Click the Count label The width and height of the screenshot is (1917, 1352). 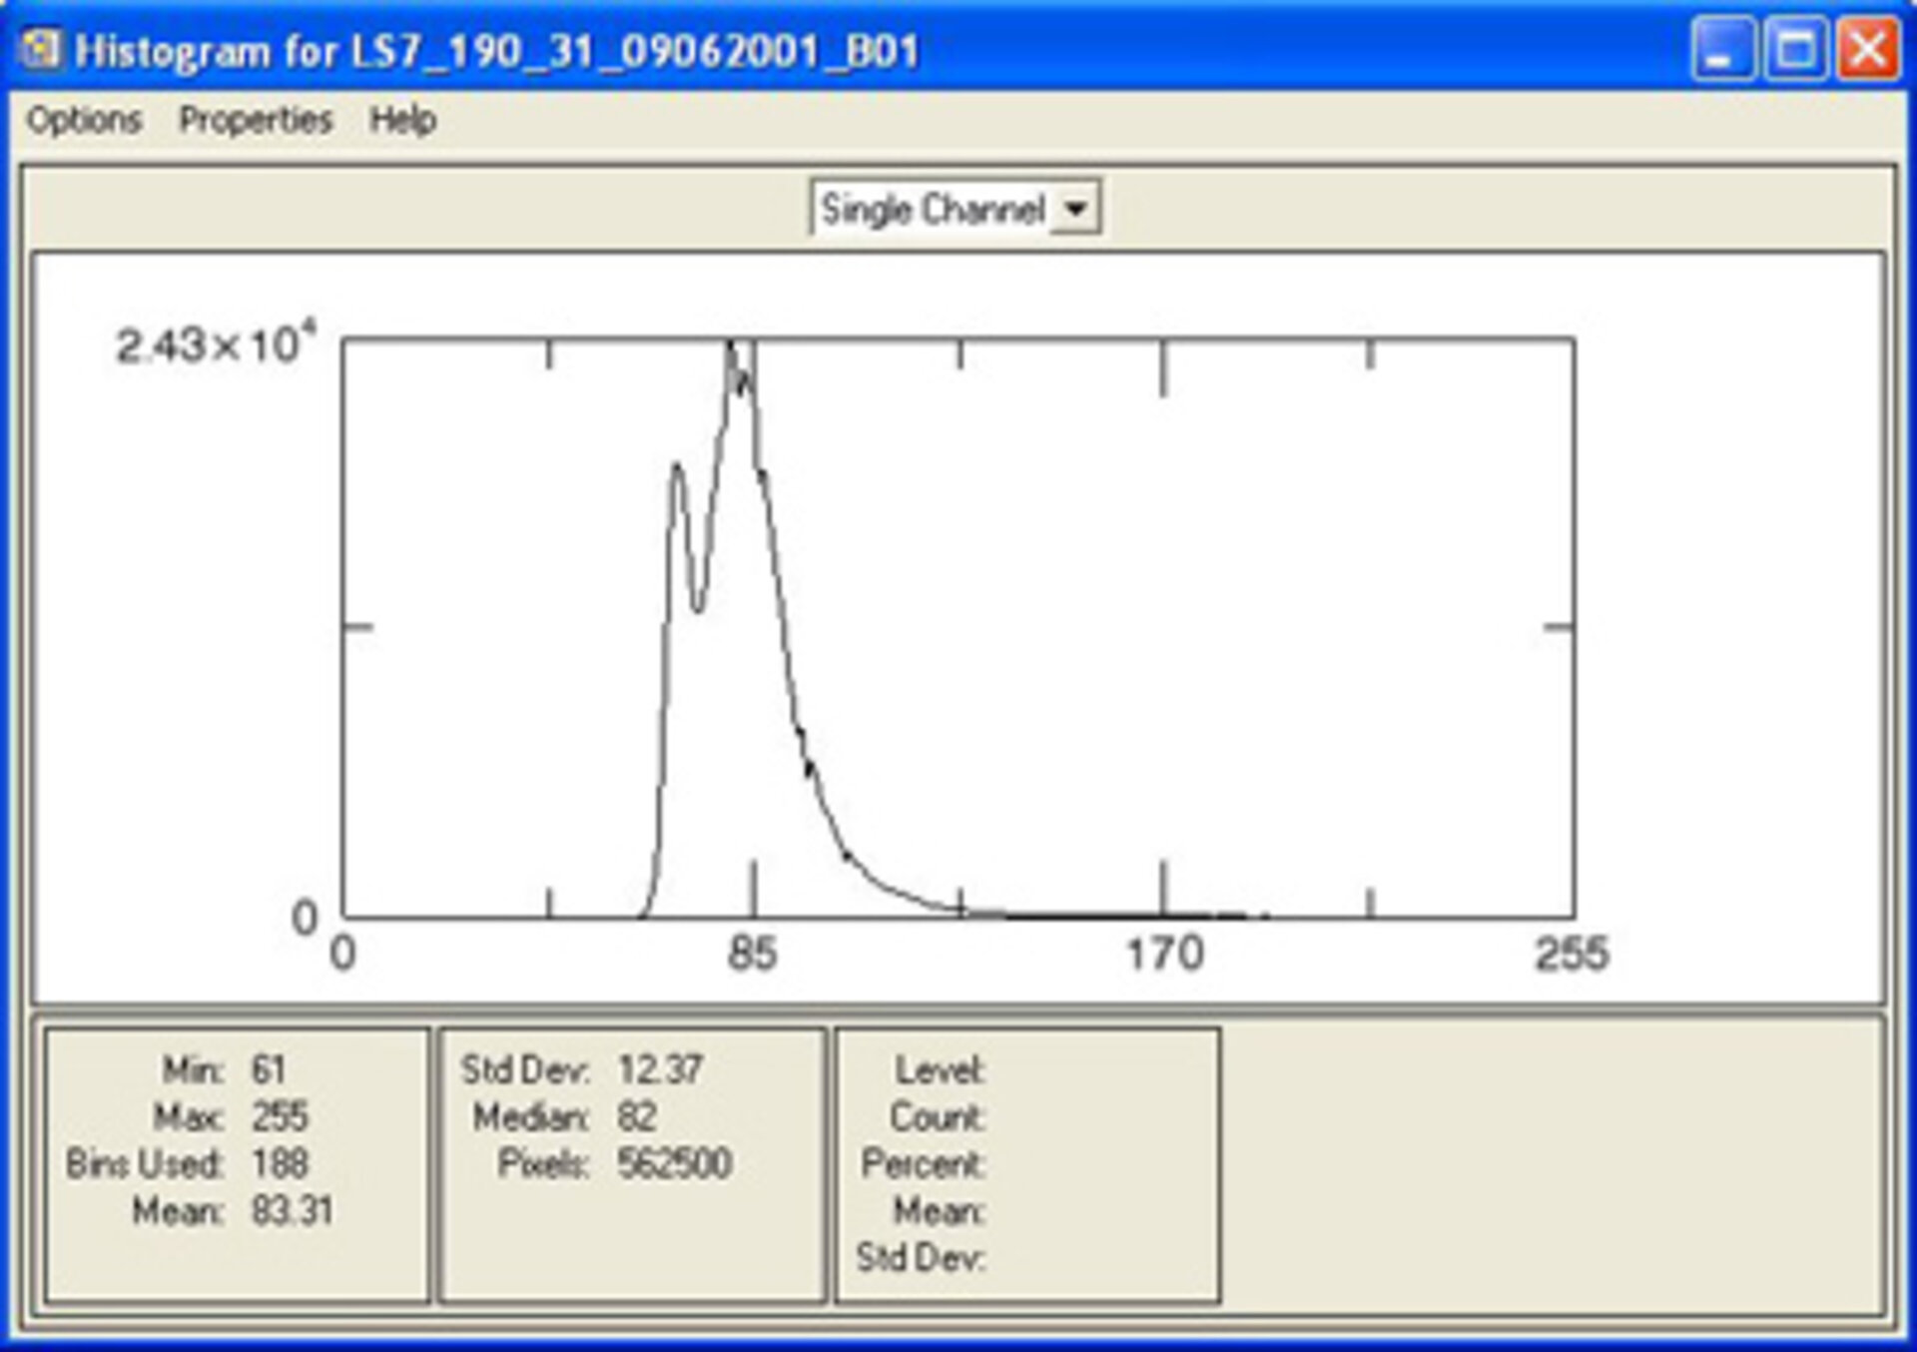[x=937, y=1116]
